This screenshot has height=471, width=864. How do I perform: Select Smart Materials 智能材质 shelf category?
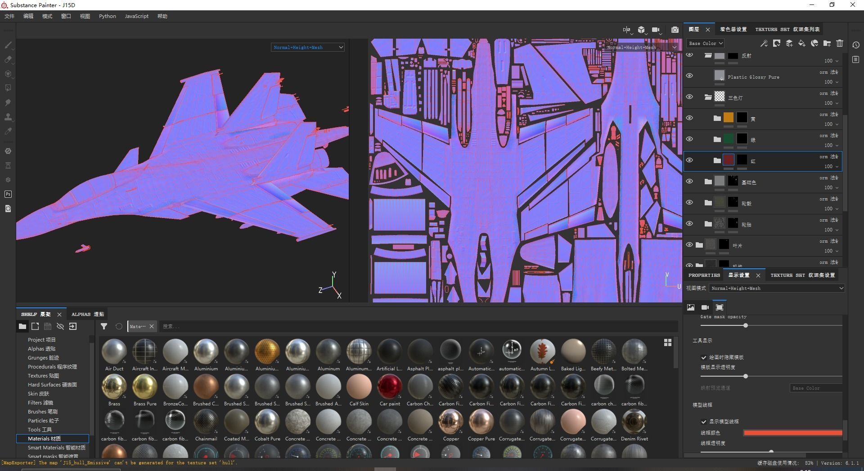click(x=57, y=448)
